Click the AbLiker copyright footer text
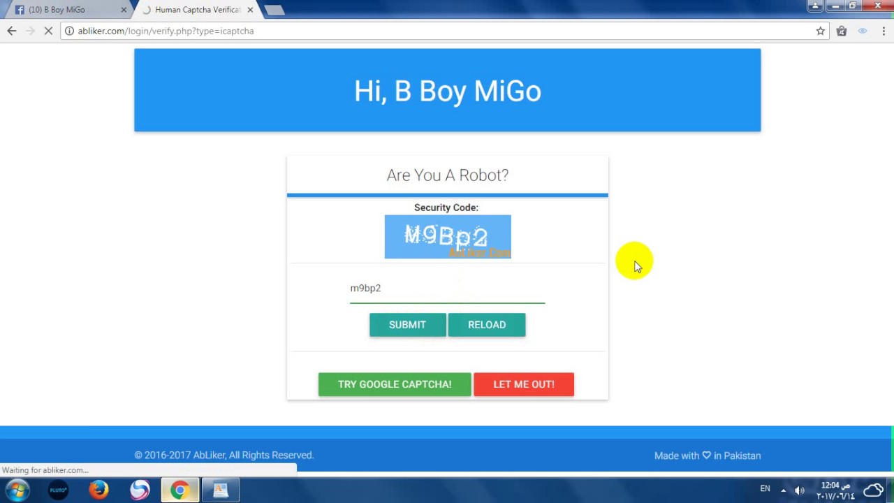This screenshot has height=503, width=894. [224, 455]
